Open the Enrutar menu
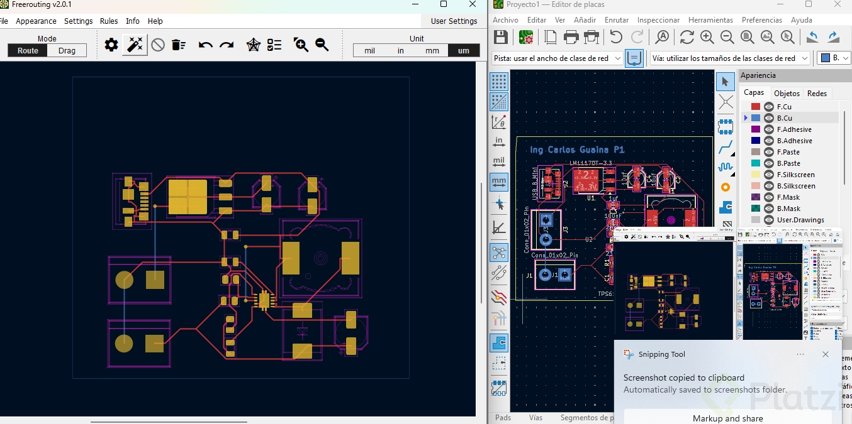 coord(617,20)
